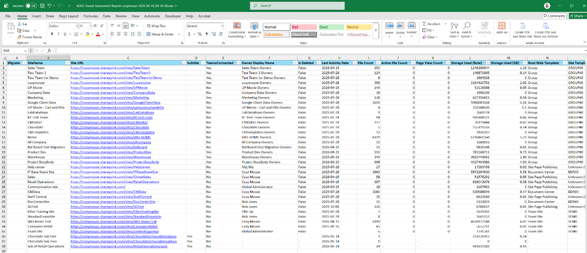The image size is (587, 253).
Task: Click the Percent Style icon
Action: (x=200, y=34)
